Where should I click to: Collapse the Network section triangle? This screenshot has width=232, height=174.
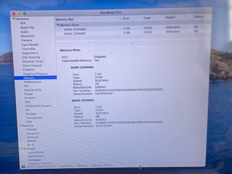21,126
